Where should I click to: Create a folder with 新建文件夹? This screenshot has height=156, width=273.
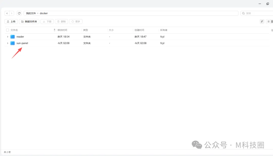[29, 21]
